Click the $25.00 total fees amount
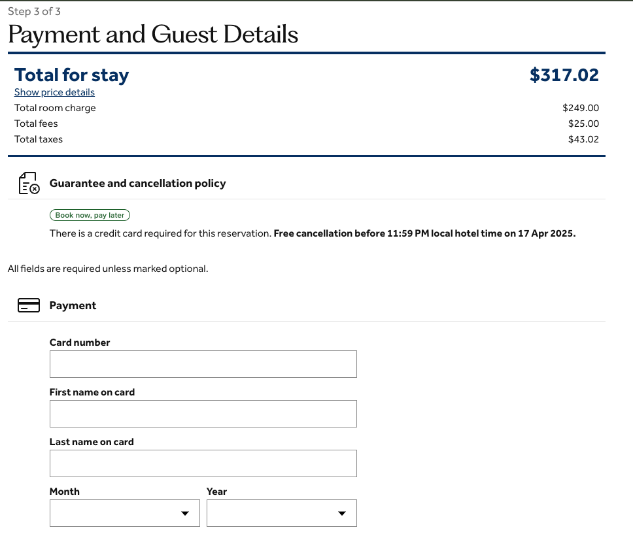This screenshot has width=633, height=536. click(583, 124)
